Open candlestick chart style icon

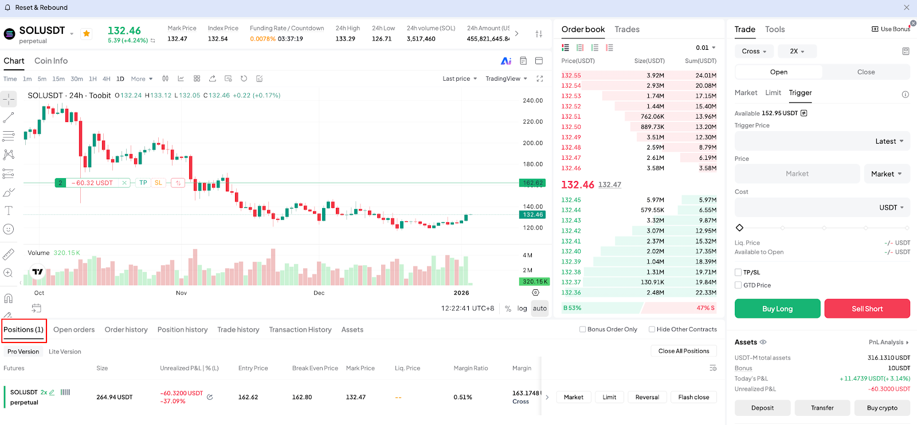[166, 79]
